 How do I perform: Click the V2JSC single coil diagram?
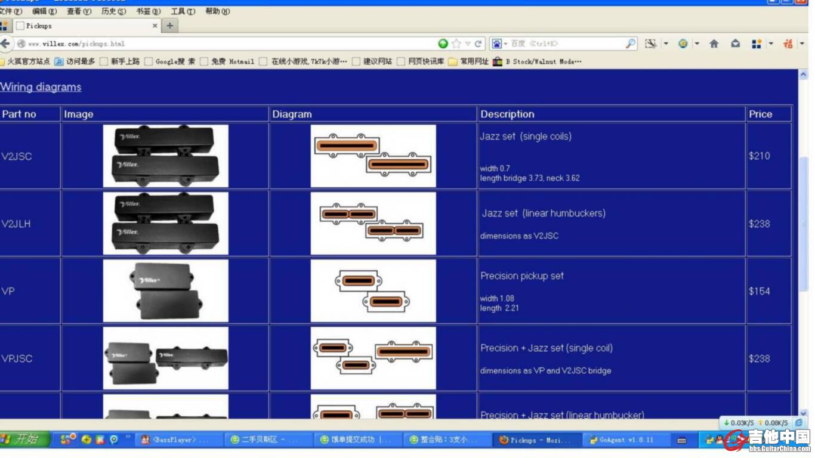click(x=373, y=156)
